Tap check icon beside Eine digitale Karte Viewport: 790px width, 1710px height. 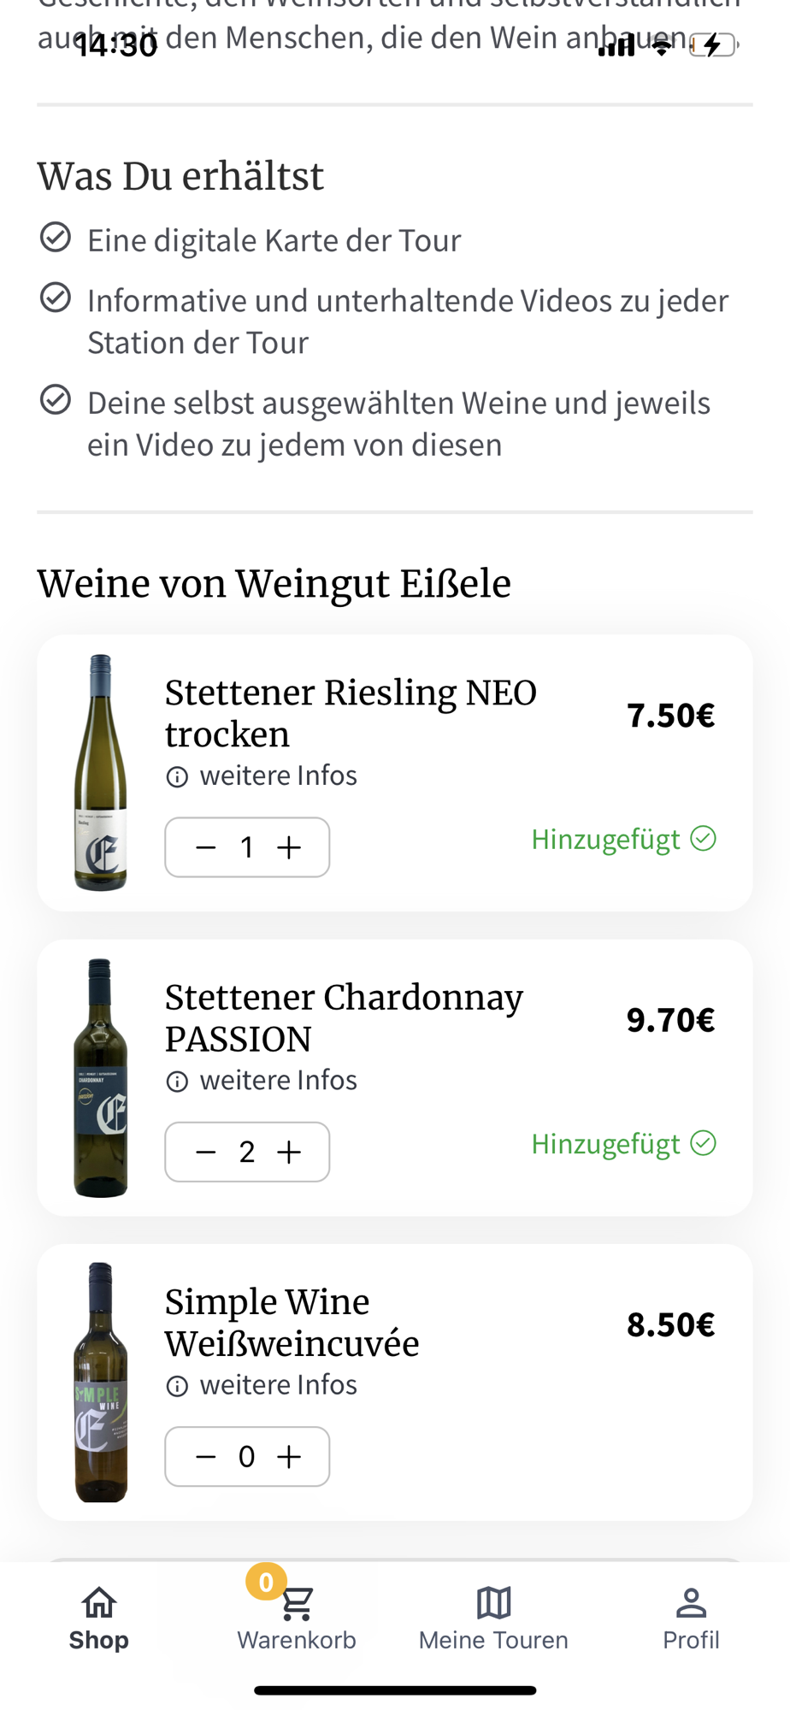56,237
